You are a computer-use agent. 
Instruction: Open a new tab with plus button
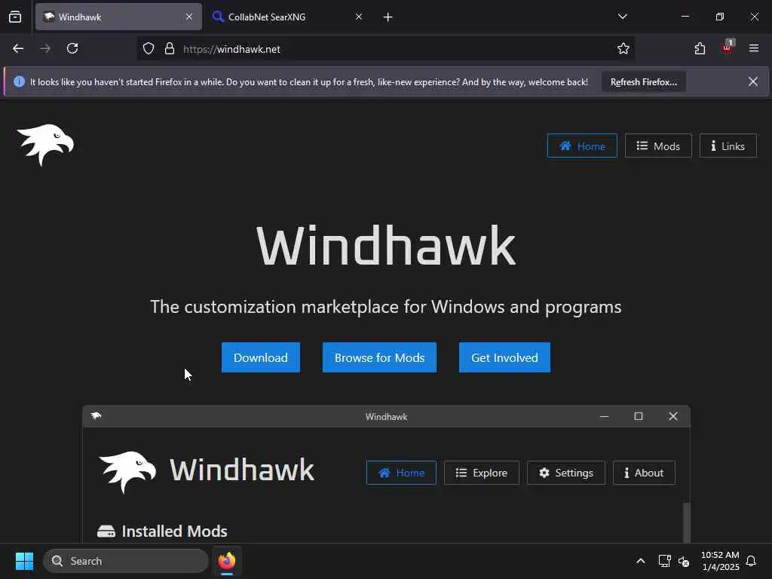click(x=388, y=17)
